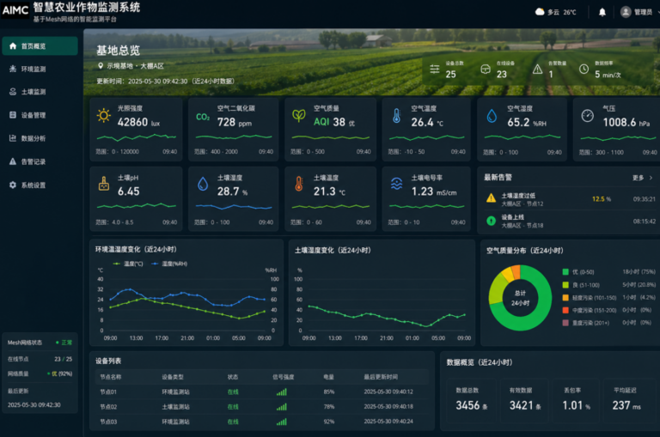Click the location pin beside 示境基地
The width and height of the screenshot is (660, 437).
[x=101, y=66]
